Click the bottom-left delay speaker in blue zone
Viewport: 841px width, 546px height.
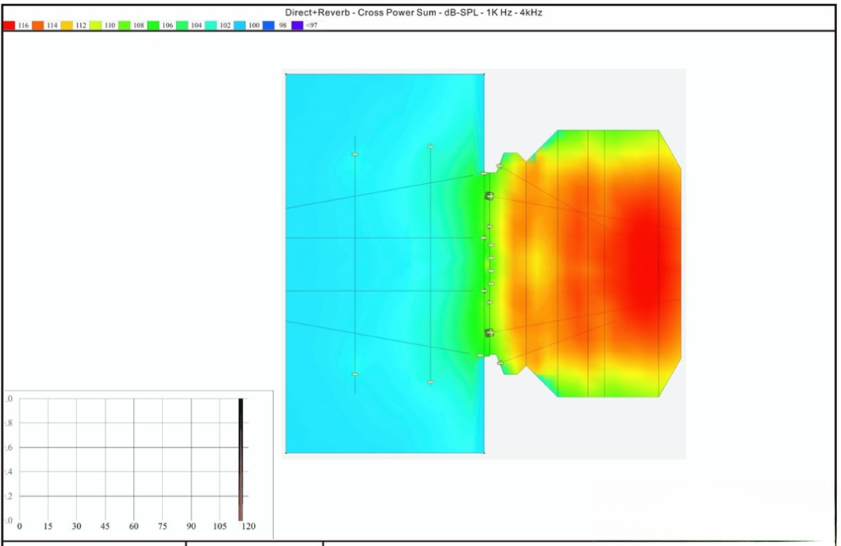pos(355,375)
